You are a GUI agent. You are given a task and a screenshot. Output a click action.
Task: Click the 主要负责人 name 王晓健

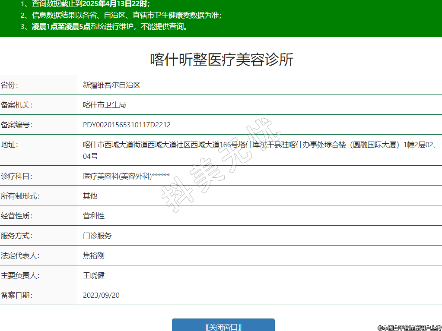coord(93,275)
